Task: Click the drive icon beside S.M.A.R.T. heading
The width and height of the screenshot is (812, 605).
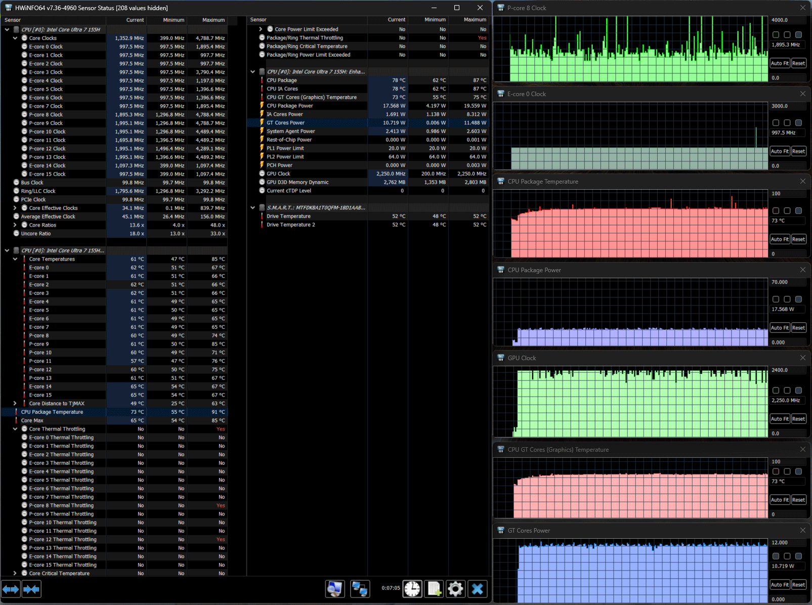Action: (262, 207)
